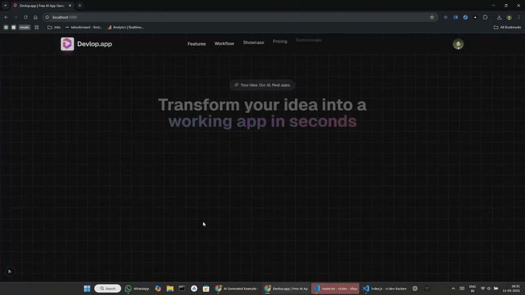This screenshot has height=295, width=525.
Task: Open Microsoft Store from the taskbar
Action: [206, 288]
